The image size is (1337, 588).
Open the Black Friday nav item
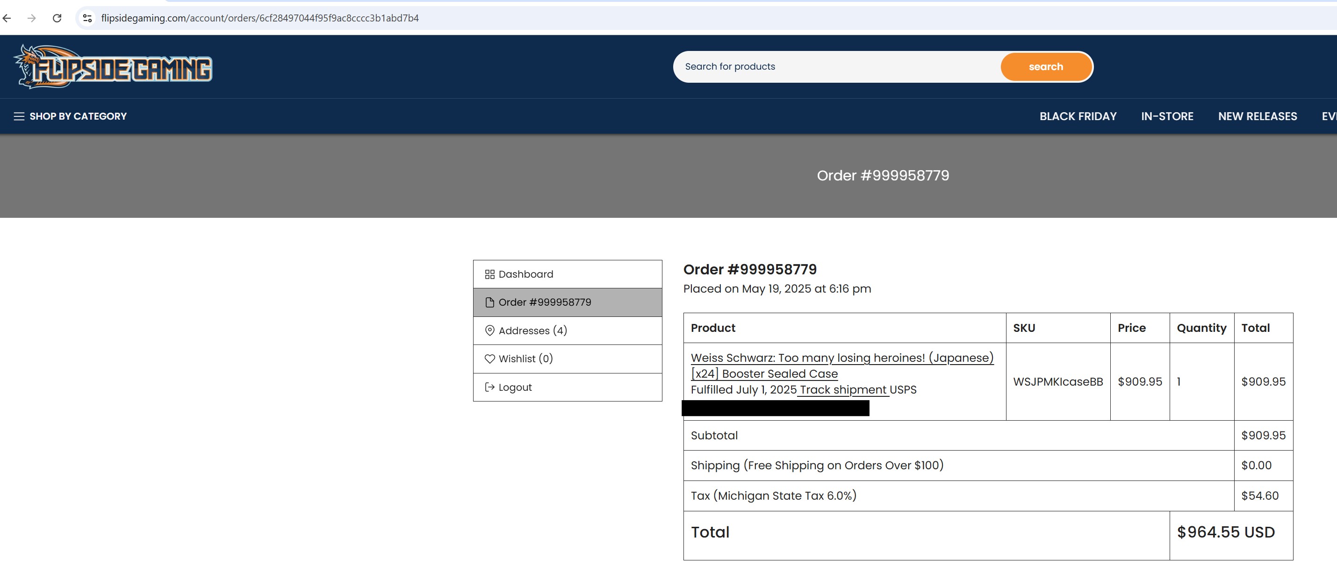1078,116
